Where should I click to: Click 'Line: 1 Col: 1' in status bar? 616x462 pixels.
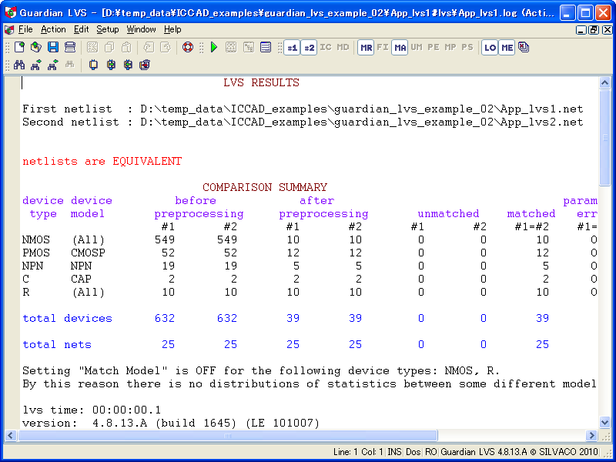[357, 452]
